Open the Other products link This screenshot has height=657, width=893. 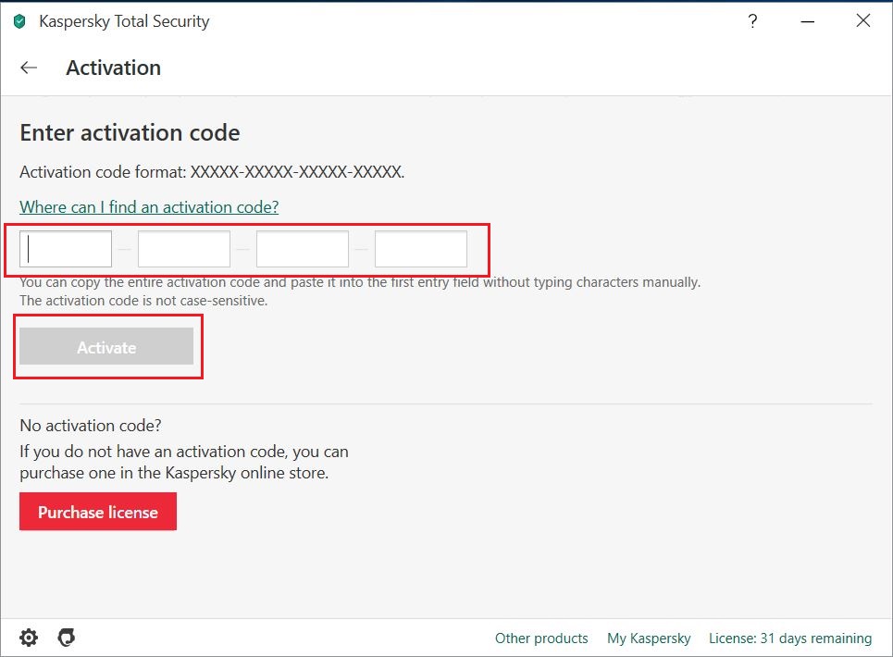click(x=541, y=638)
